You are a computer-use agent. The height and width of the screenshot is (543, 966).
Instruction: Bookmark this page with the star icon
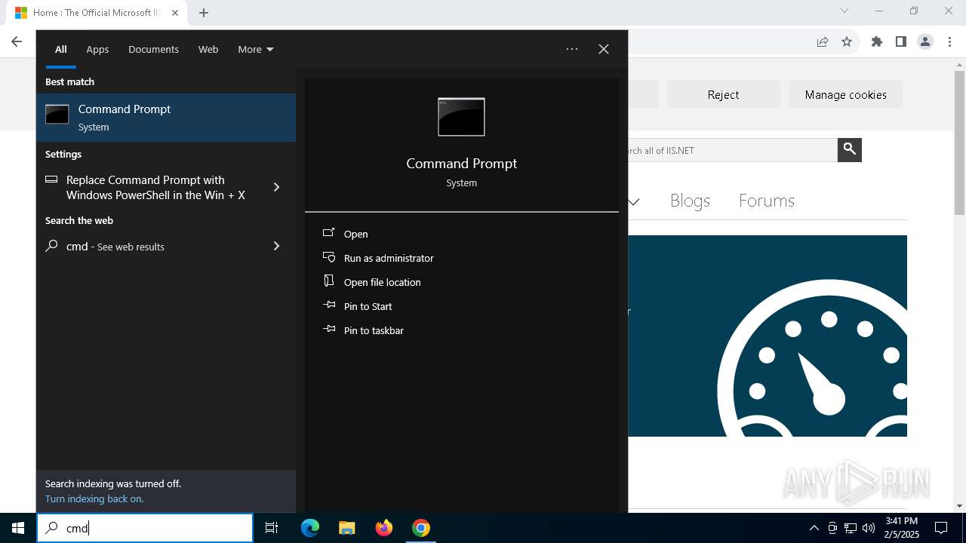(x=847, y=41)
